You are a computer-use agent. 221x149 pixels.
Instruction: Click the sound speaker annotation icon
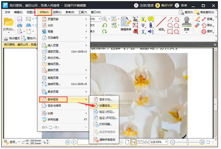151,32
